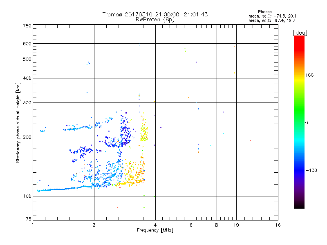This screenshot has height=245, width=327.
Task: Click the '1' frequency tick label
Action: click(x=33, y=225)
